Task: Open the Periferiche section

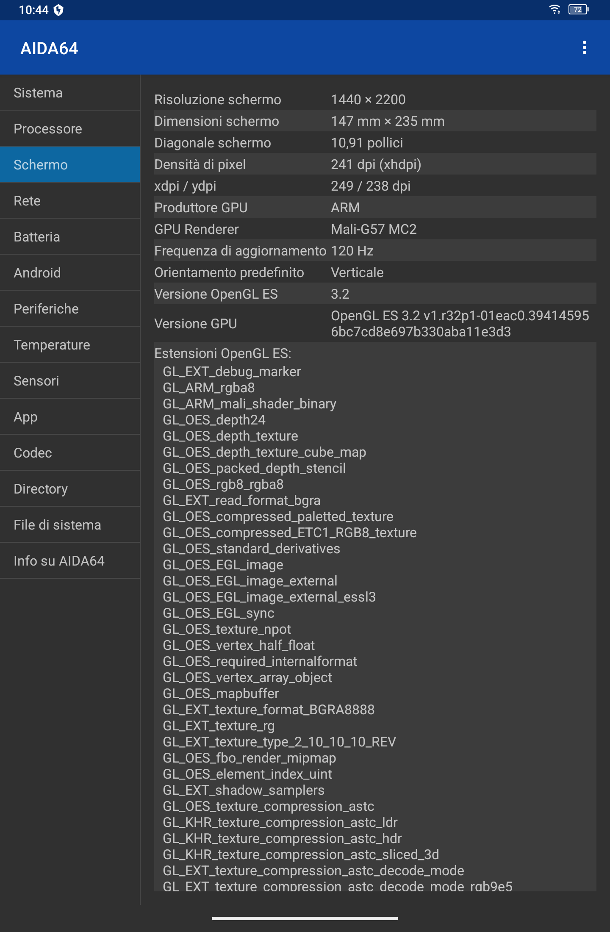Action: (70, 309)
